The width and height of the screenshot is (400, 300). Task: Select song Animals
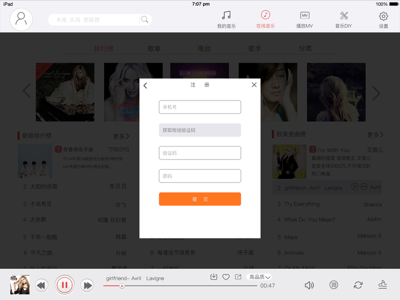[x=294, y=253]
